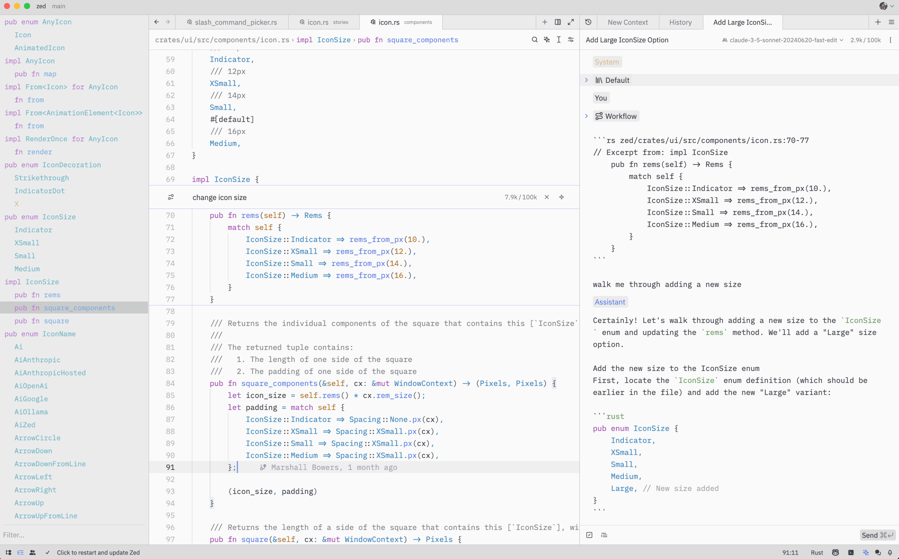Expand the Default system prompt section
Screen dimensions: 899x559
(x=586, y=80)
